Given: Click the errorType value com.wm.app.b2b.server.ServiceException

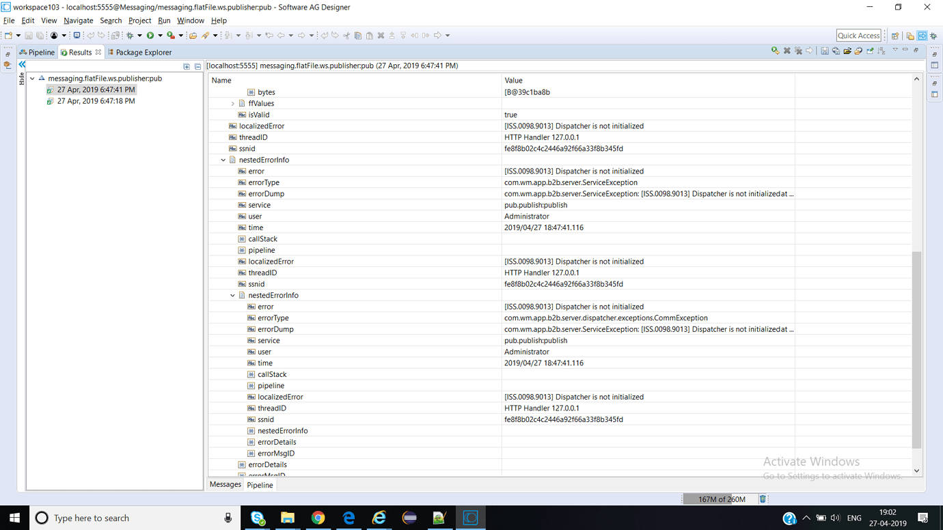Looking at the screenshot, I should click(x=571, y=182).
